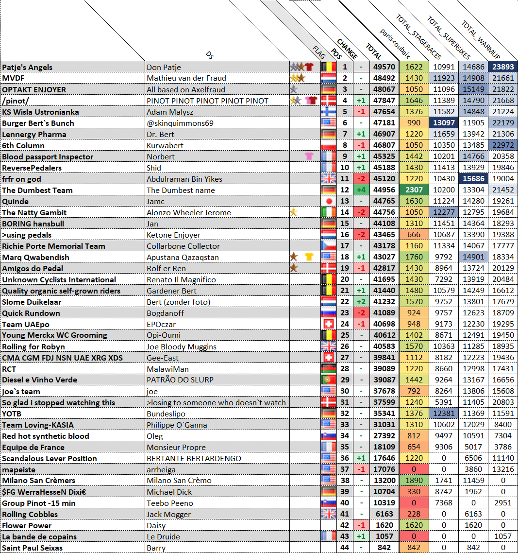Viewport: 518px width, 553px height.
Task: Click the Danish flag in the /pinot/ row
Action: click(x=328, y=101)
